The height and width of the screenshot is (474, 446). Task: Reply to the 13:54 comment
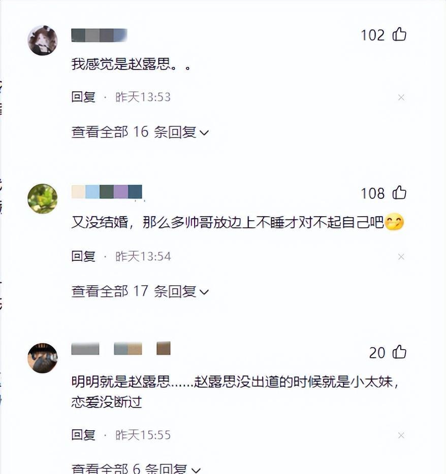point(83,256)
